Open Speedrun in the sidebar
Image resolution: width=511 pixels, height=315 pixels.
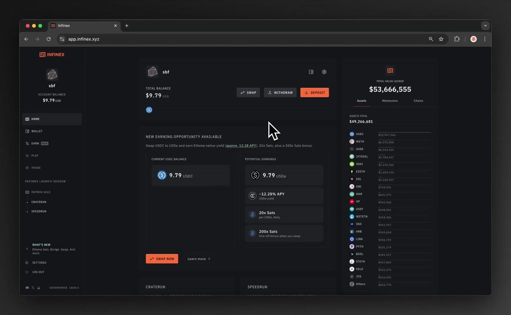point(39,212)
